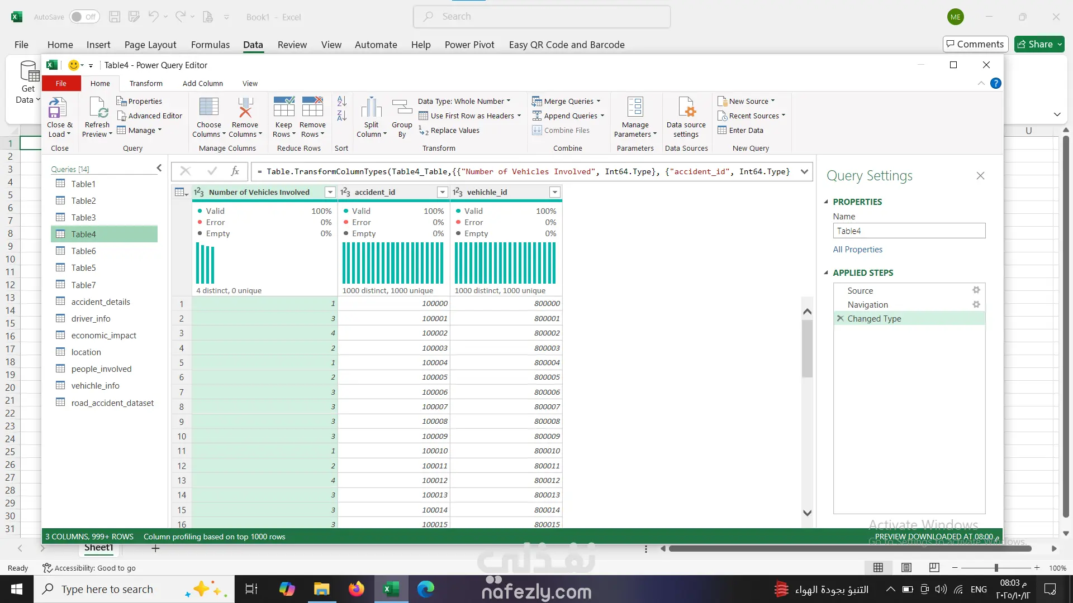Expand accident_id column filter dropdown

point(443,193)
